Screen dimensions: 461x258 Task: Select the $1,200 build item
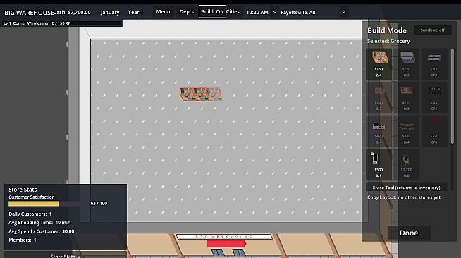pos(407,164)
